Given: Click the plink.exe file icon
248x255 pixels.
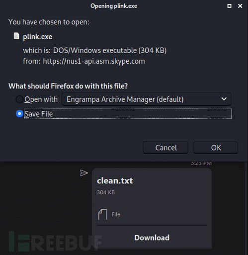Looking at the screenshot, I should [16, 36].
